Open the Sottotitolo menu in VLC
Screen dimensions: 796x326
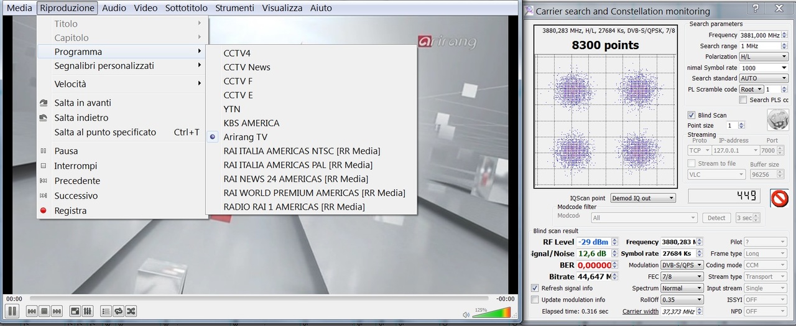(x=186, y=8)
